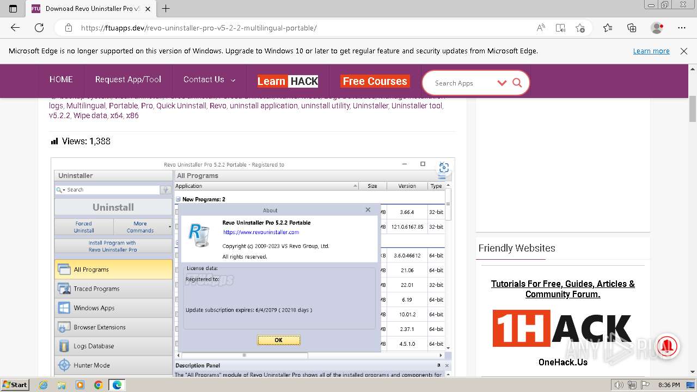This screenshot has width=697, height=392.
Task: Open the Multilingual tag
Action: pos(86,106)
